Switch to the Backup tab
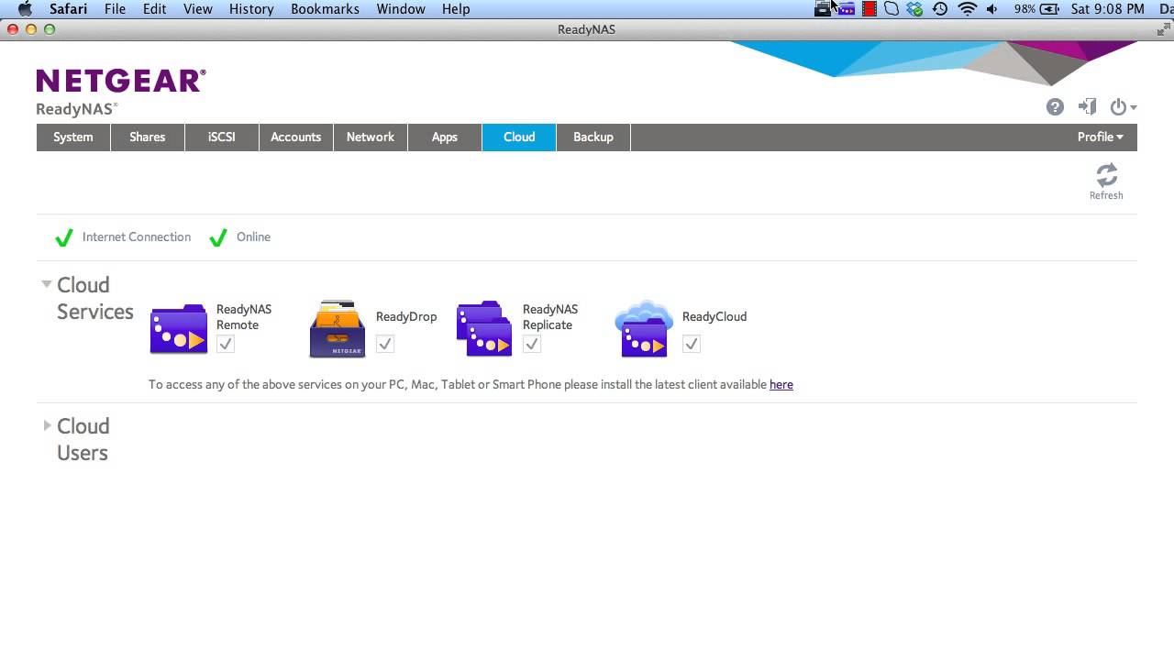The image size is (1174, 660). 593,137
